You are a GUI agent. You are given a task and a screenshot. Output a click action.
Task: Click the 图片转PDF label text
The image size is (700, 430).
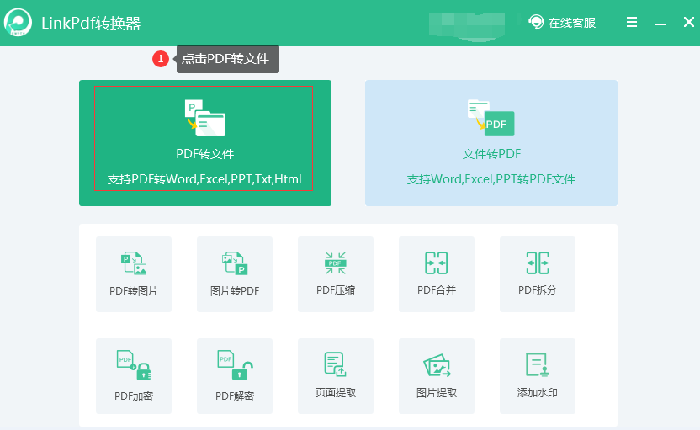[x=235, y=290]
